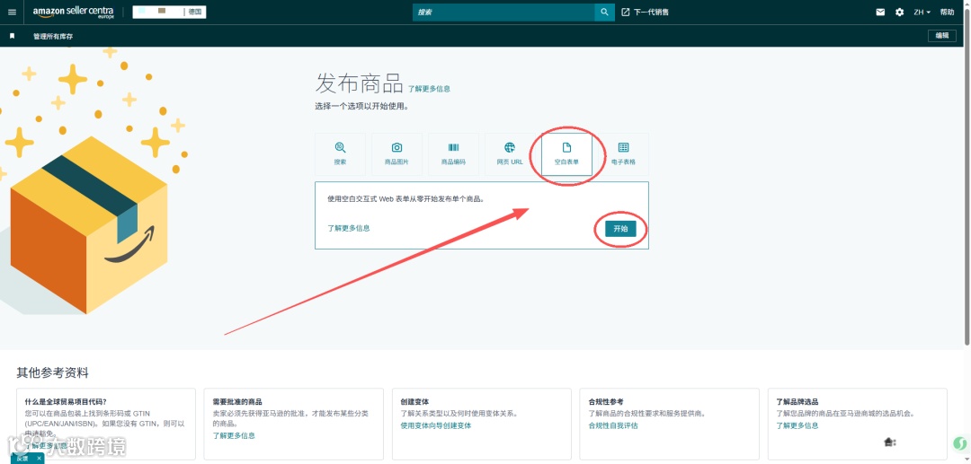971x464 pixels.
Task: Click the green round icon at bottom right
Action: pyautogui.click(x=959, y=444)
